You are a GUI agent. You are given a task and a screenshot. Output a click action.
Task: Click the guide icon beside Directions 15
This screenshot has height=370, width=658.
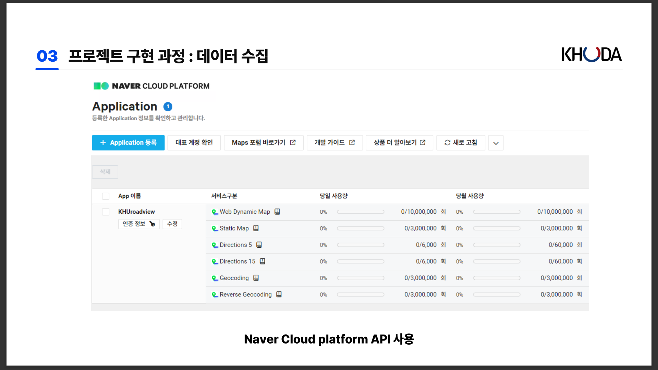[262, 261]
